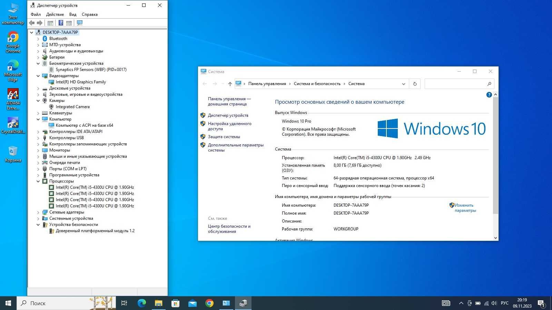The height and width of the screenshot is (310, 552).
Task: Open the Вид menu
Action: tap(72, 14)
